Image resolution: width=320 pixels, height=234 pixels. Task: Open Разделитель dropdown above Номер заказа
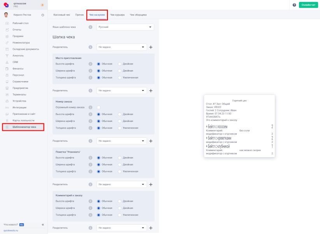click(121, 90)
